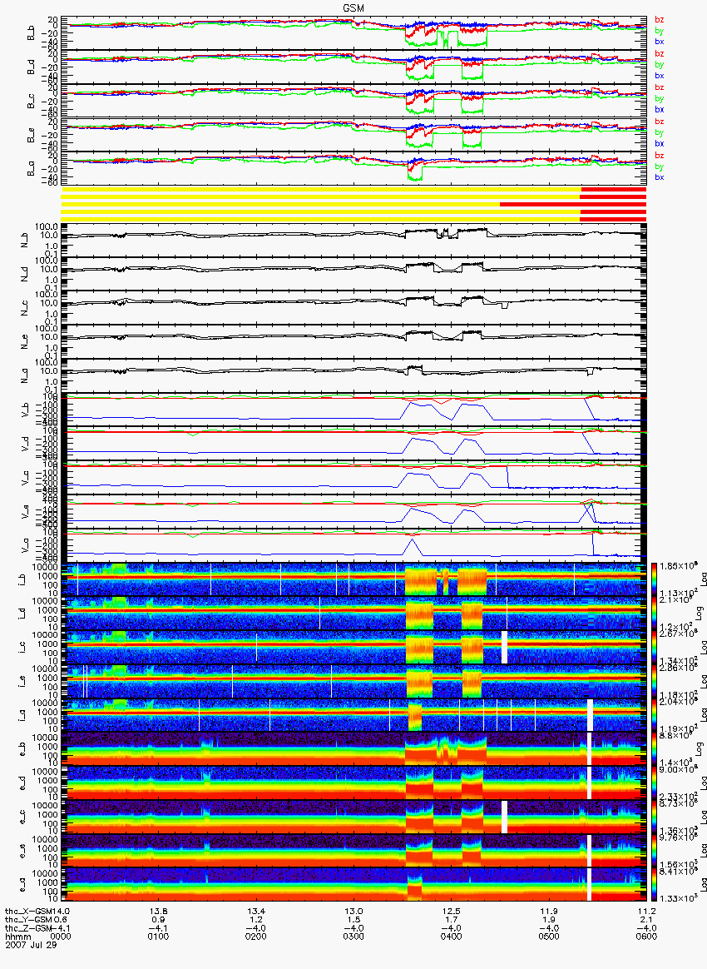The width and height of the screenshot is (707, 969).
Task: Select the e_b electron spectrogram label
Action: [x=22, y=749]
